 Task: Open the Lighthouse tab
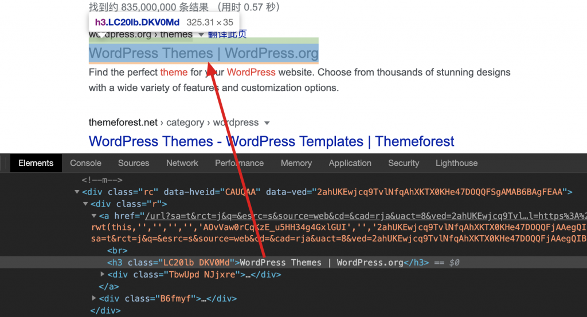pyautogui.click(x=456, y=163)
